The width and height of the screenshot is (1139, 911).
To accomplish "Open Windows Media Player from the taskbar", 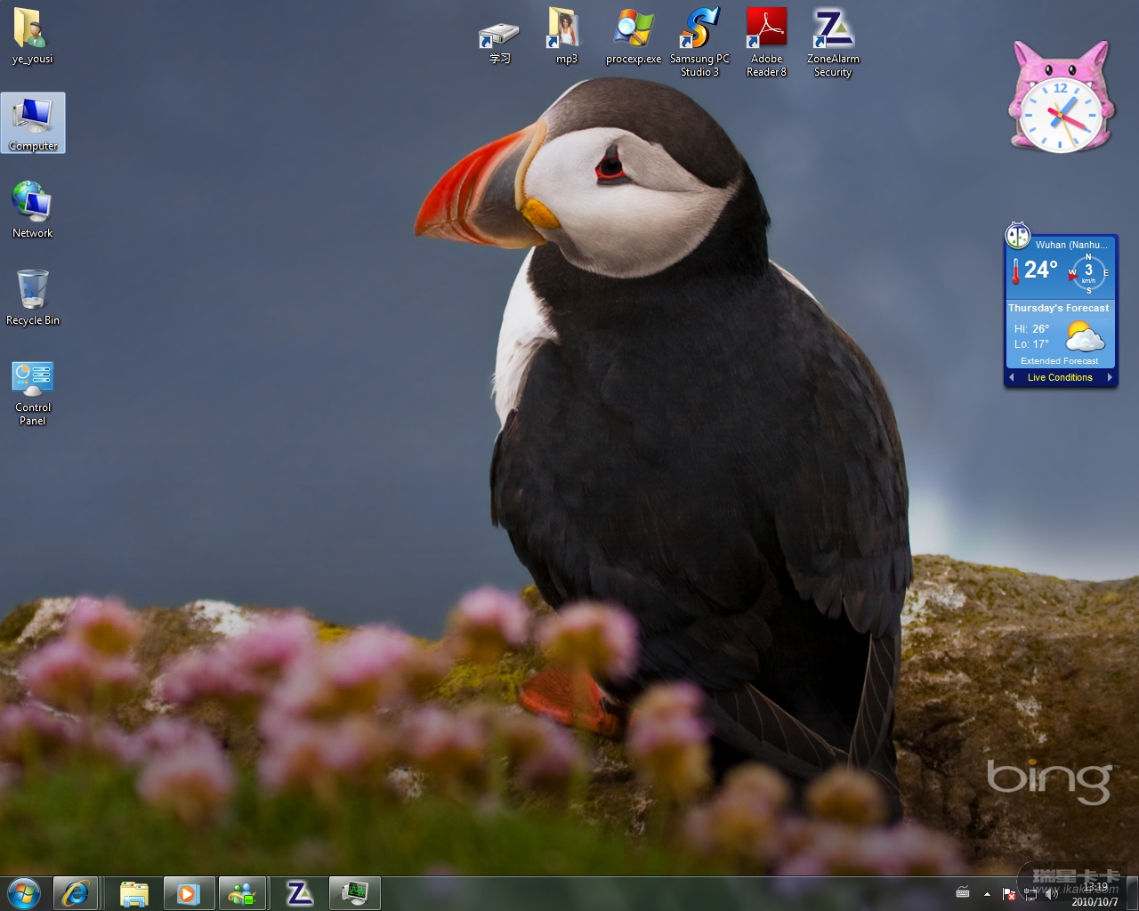I will 189,893.
